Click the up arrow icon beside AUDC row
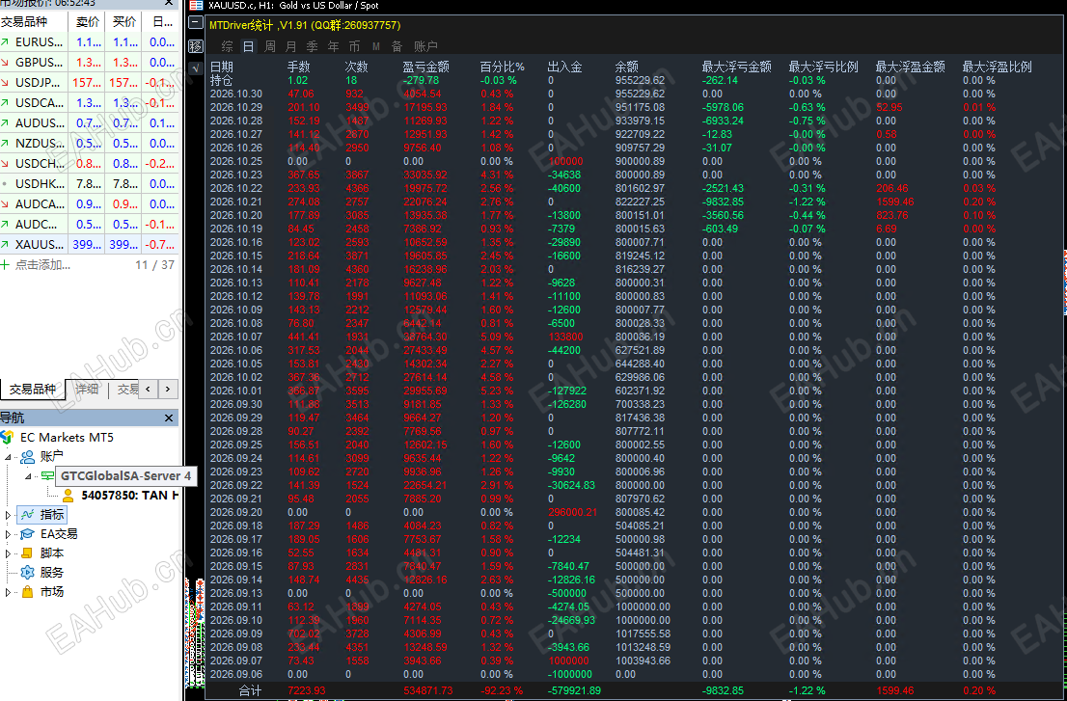Image resolution: width=1067 pixels, height=701 pixels. [6, 225]
